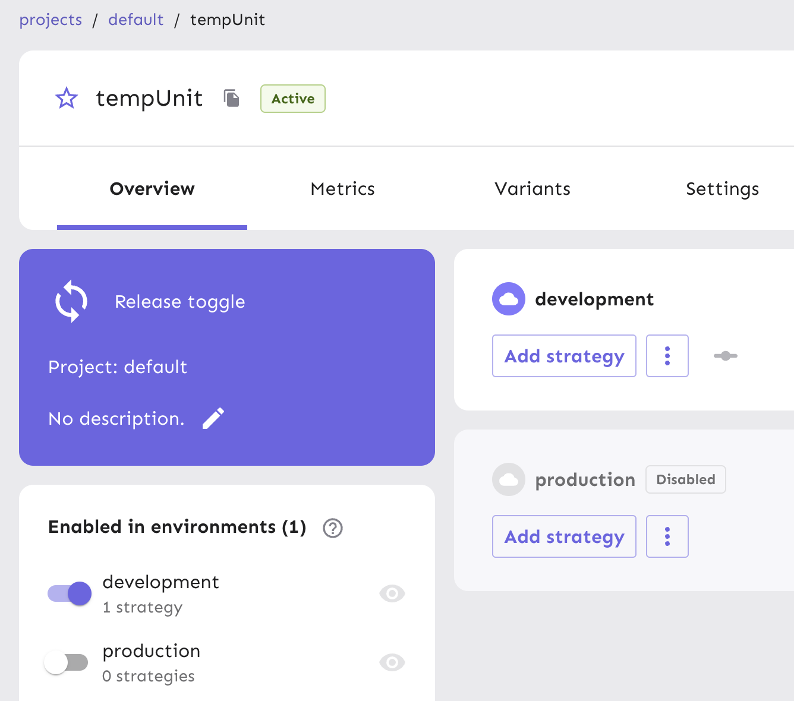The height and width of the screenshot is (701, 794).
Task: Switch to the Metrics tab
Action: coord(342,189)
